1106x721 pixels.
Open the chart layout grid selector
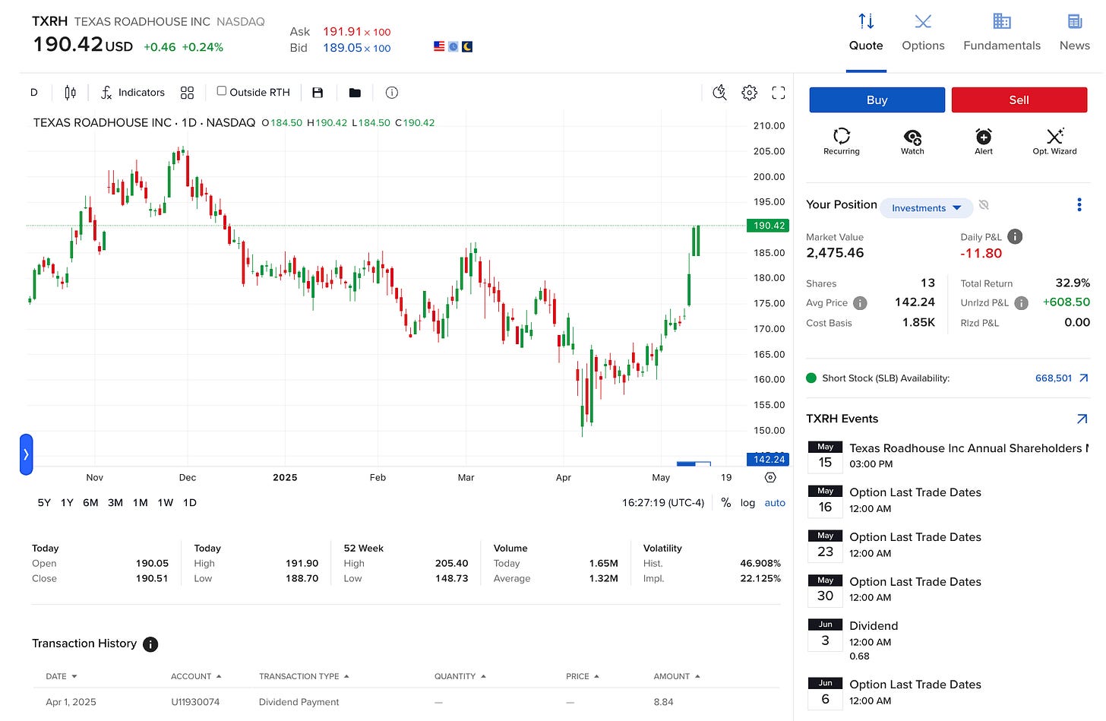187,93
